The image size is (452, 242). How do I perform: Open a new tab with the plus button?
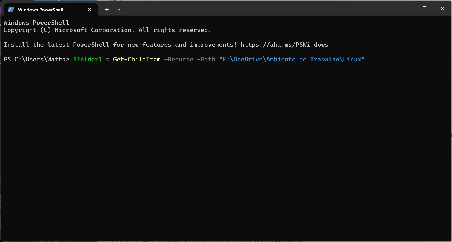[x=107, y=10]
